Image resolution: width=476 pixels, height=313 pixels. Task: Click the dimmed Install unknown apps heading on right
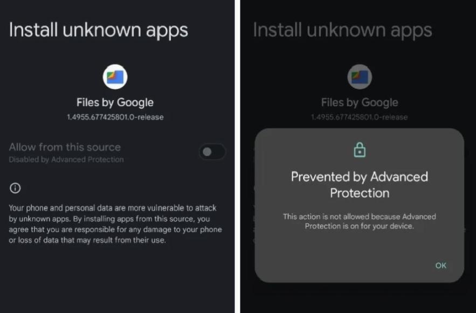[342, 30]
